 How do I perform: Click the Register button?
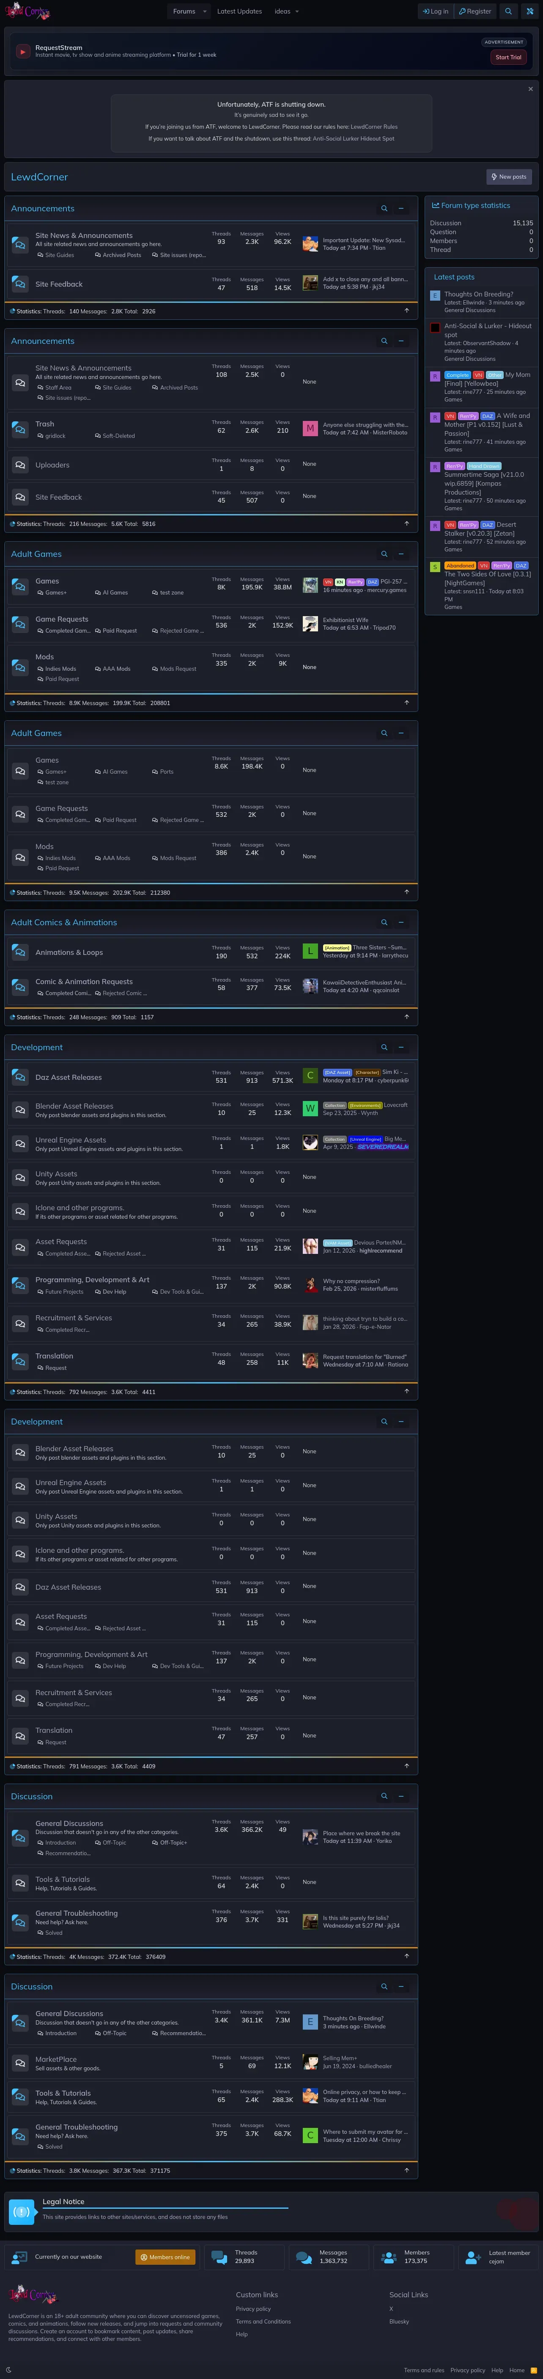[x=475, y=11]
